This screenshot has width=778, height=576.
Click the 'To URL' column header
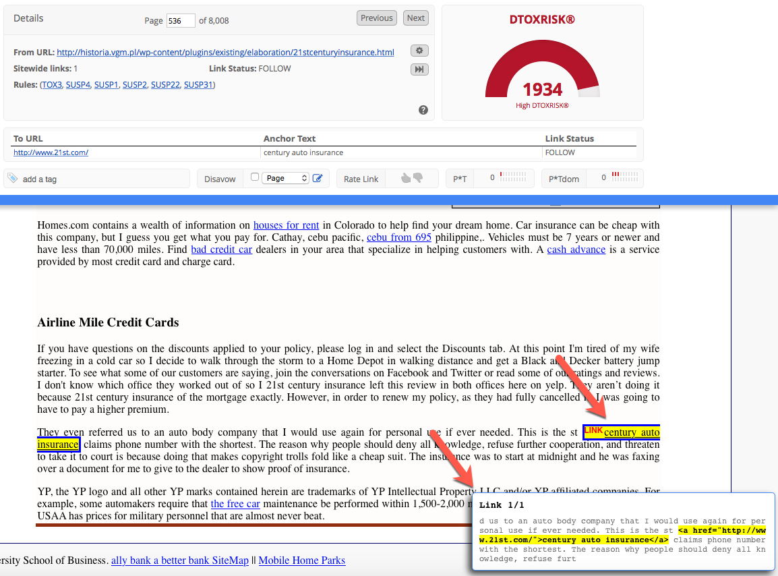[28, 138]
